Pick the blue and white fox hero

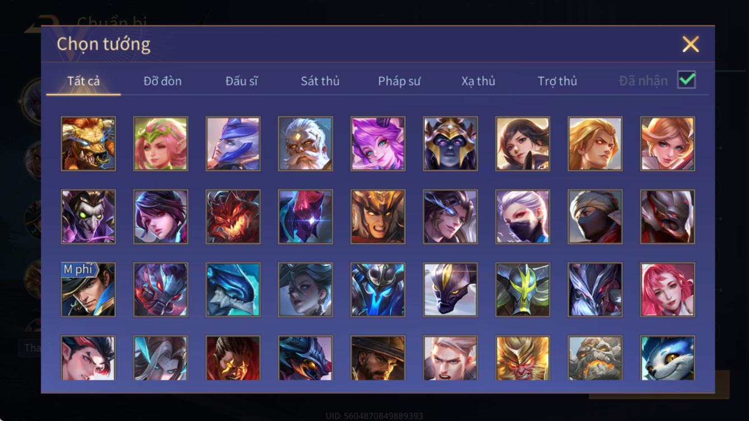coord(668,358)
